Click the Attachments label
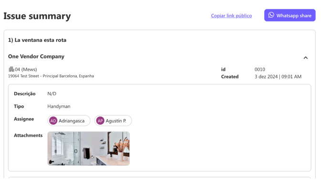 [x=28, y=135]
